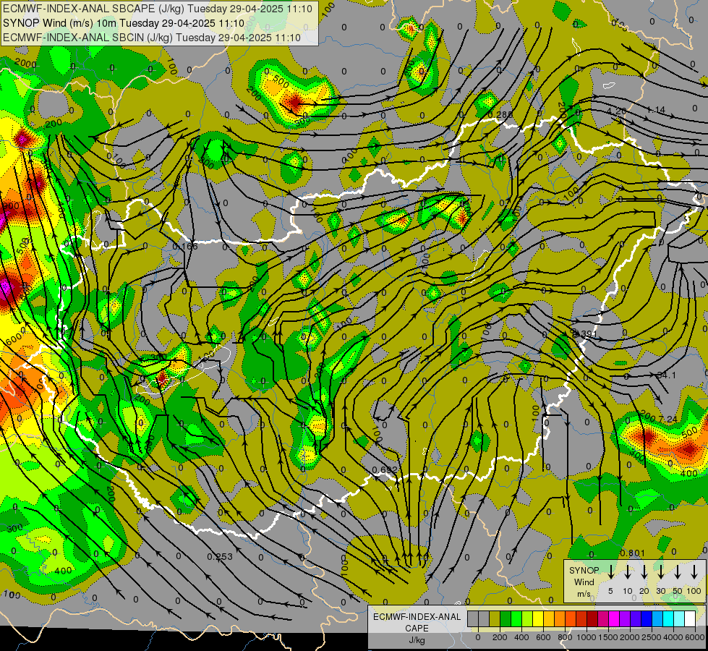Screen dimensions: 708x651
Task: Click the wind arrow above 10 m/s
Action: click(x=627, y=572)
